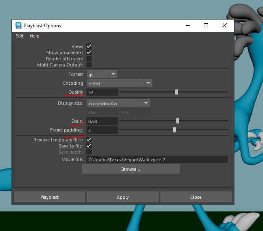The image size is (263, 231).
Task: Open the Help menu
Action: click(34, 36)
